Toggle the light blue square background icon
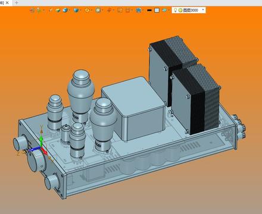 [x=157, y=10]
